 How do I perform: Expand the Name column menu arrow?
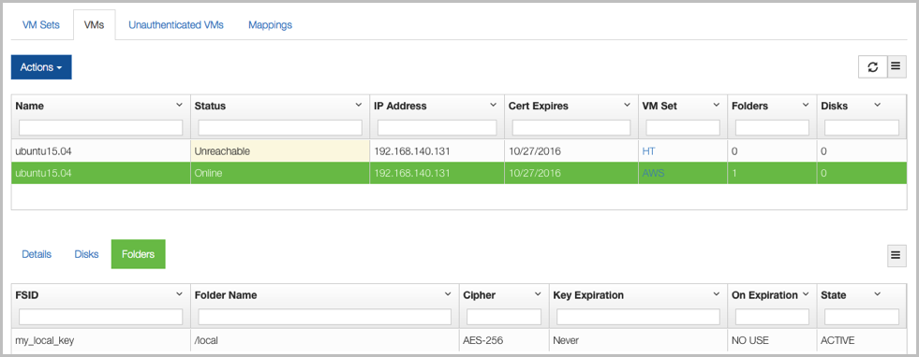[x=179, y=106]
